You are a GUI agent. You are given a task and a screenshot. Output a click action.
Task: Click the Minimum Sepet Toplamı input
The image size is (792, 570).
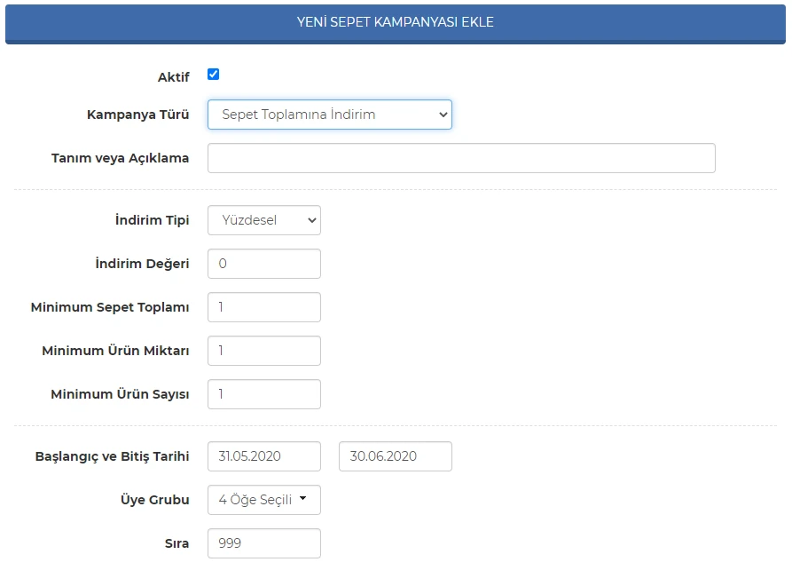(x=263, y=306)
